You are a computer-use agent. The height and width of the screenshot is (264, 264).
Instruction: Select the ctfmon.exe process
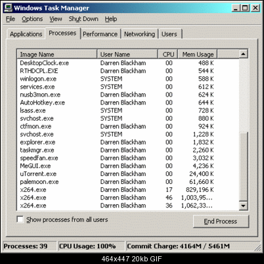click(x=128, y=126)
